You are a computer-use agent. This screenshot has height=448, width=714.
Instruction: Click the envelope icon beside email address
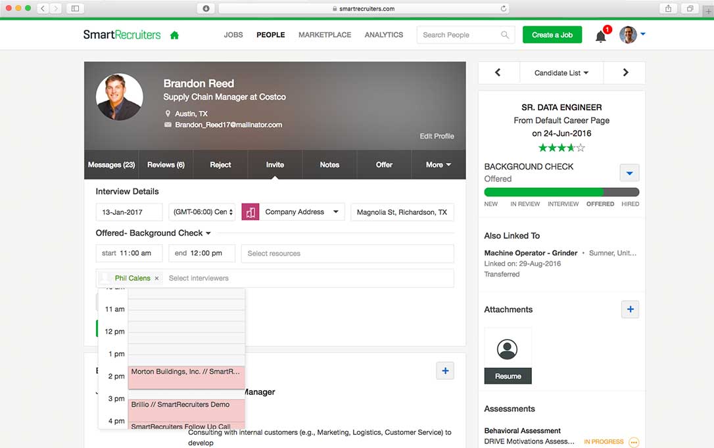(168, 125)
